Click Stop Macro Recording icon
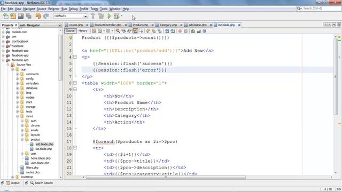 tap(185, 31)
